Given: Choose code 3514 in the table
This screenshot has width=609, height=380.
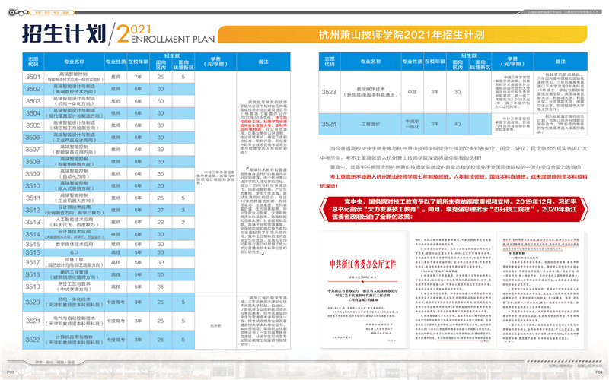Looking at the screenshot, I should 33,234.
